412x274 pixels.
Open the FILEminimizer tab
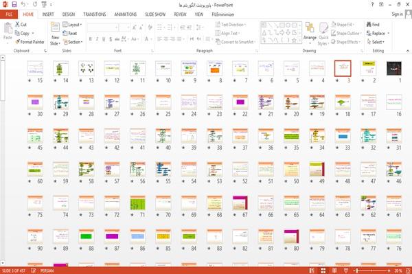(x=222, y=14)
